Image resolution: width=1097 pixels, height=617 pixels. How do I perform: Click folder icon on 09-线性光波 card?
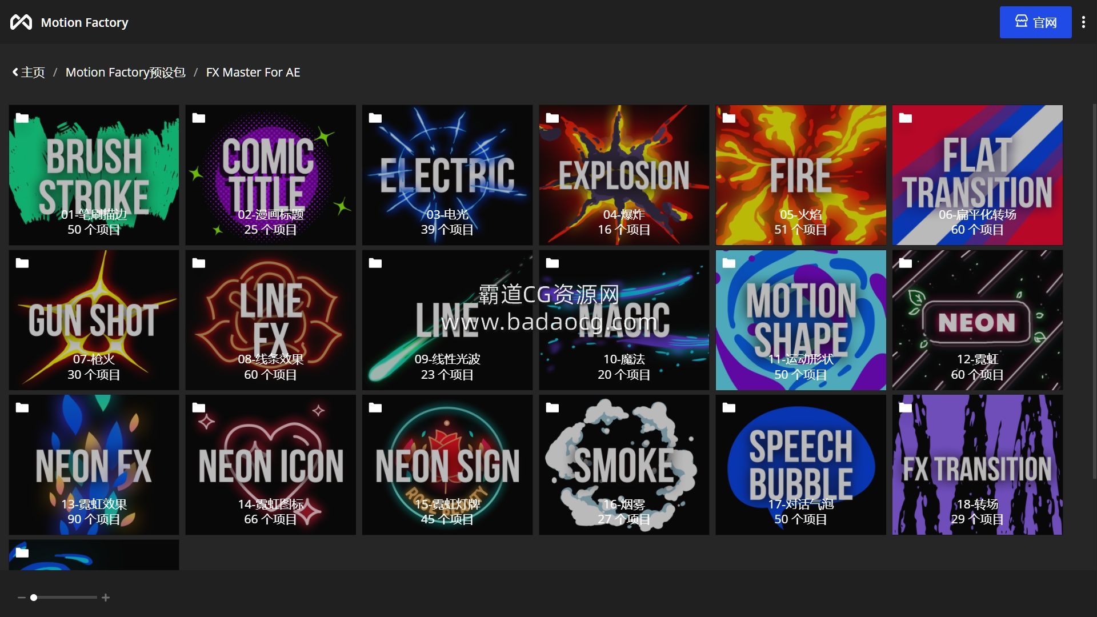(375, 263)
